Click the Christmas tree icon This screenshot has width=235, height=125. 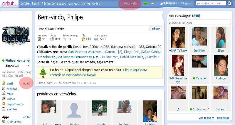click(x=43, y=72)
